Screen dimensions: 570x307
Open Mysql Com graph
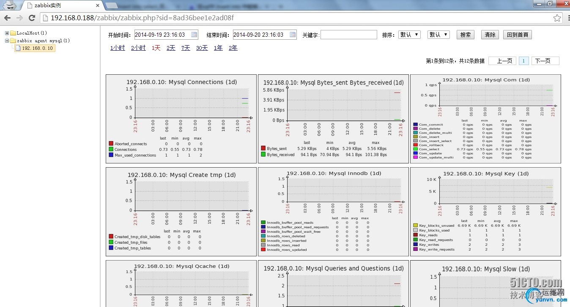coord(485,119)
